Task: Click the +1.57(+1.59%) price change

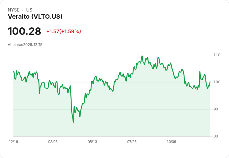Action: [x=64, y=31]
